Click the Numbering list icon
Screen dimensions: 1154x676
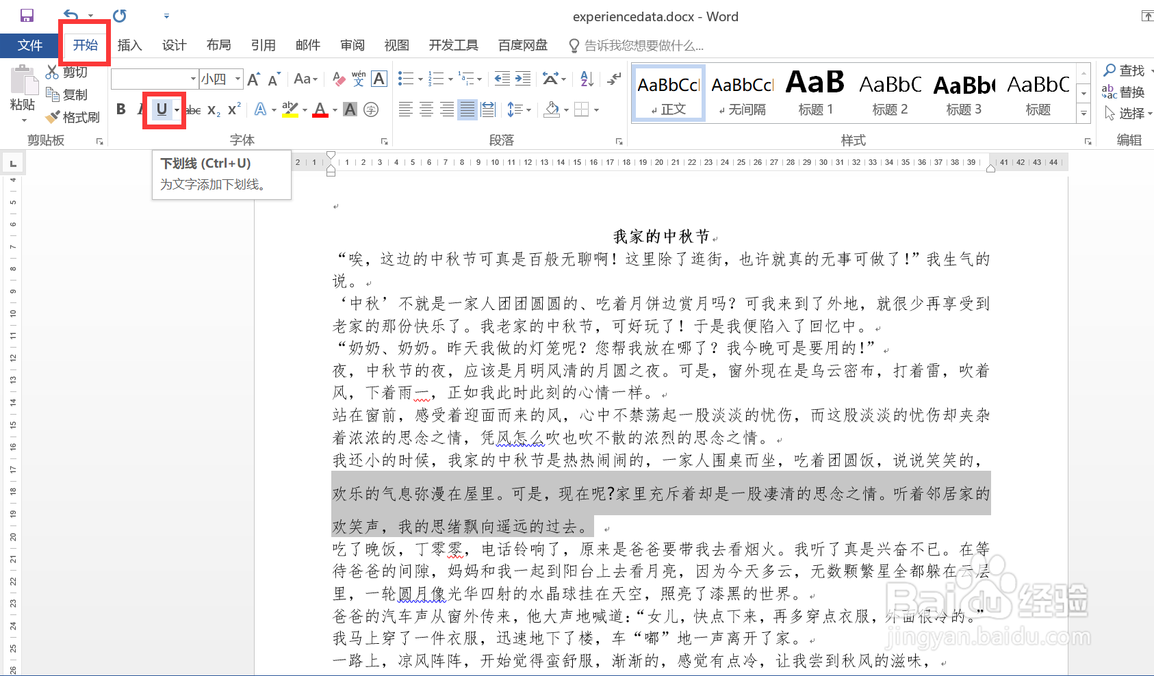click(436, 79)
